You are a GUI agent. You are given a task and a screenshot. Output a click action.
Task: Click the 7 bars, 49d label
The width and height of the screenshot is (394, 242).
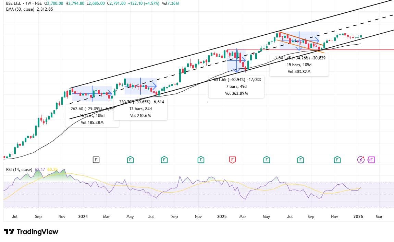tap(236, 87)
